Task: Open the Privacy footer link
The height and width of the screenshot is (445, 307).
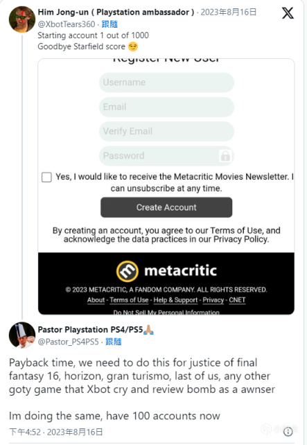Action: (213, 300)
